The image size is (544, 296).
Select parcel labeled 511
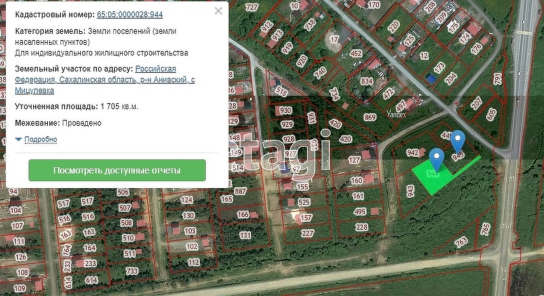click(130, 254)
